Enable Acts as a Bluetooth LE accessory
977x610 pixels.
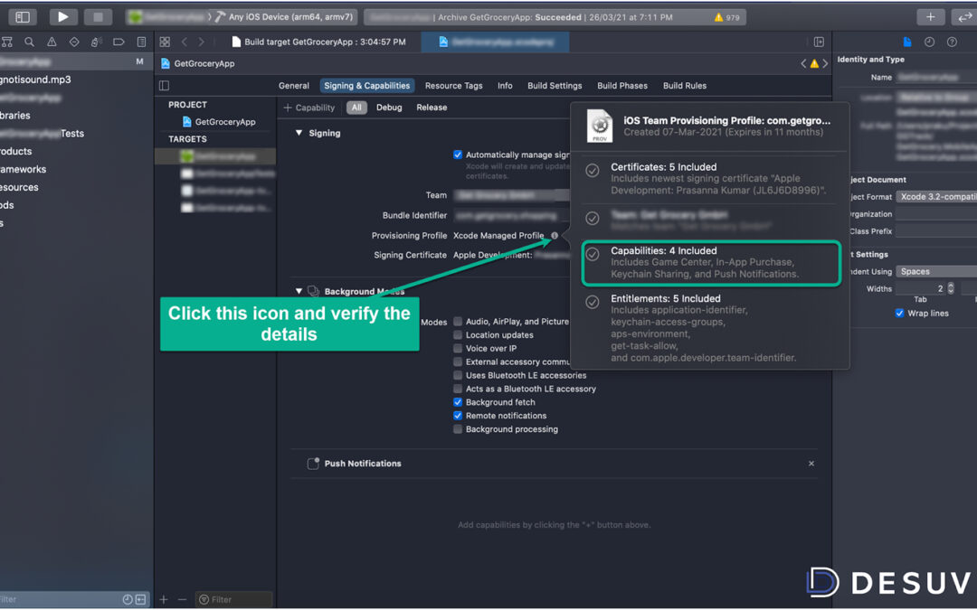click(x=458, y=389)
